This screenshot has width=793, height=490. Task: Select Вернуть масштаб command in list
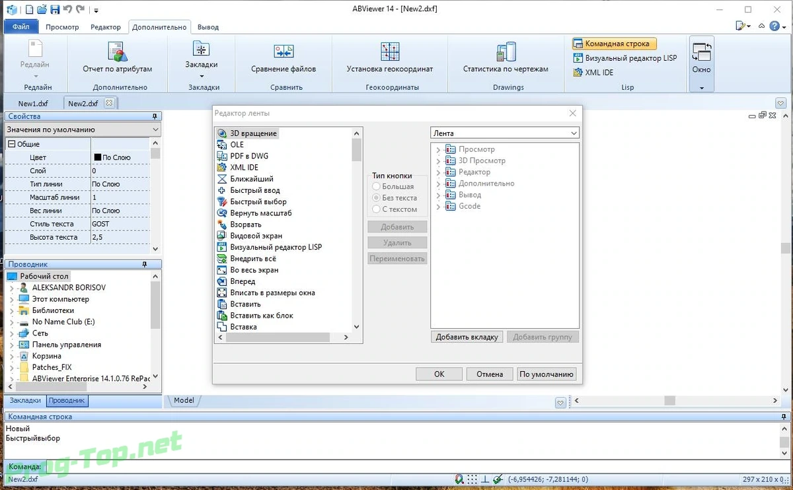[x=254, y=213]
